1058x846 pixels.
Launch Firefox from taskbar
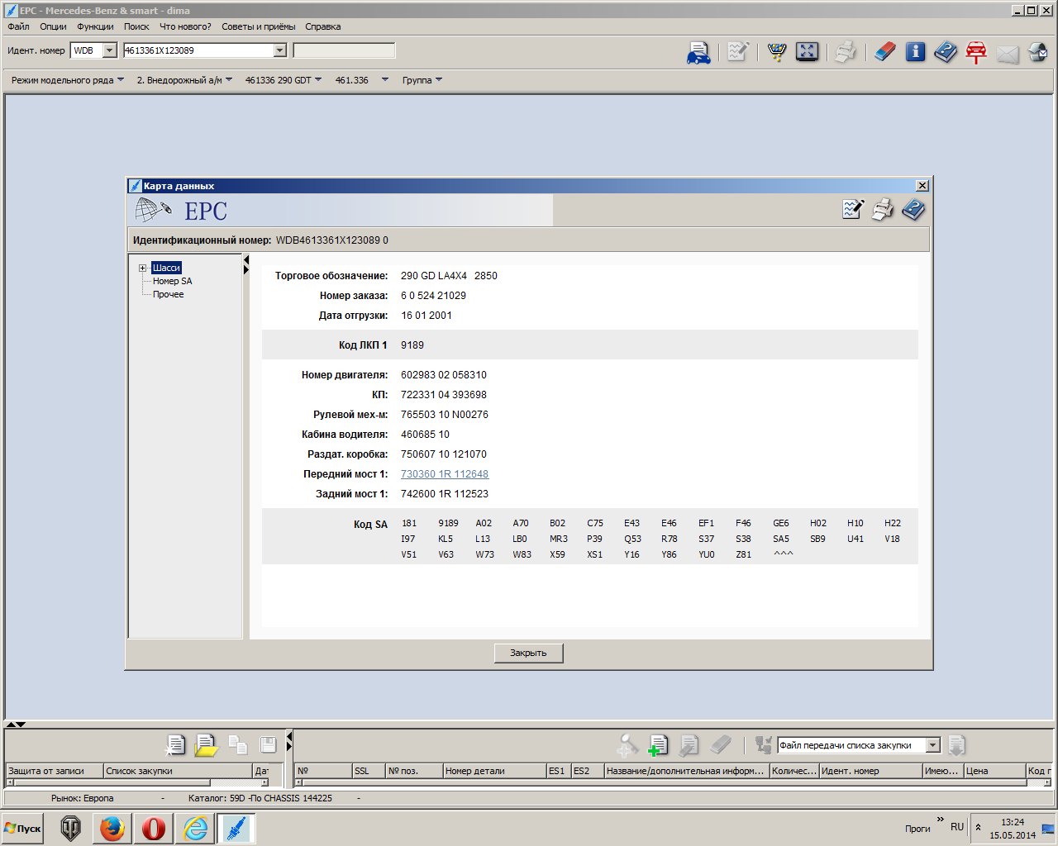pos(112,828)
